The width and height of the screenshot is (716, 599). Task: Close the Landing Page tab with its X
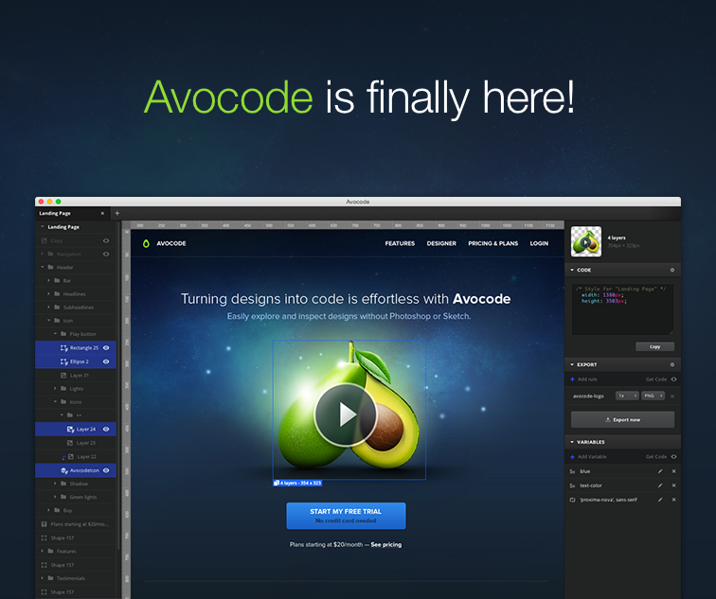tap(102, 214)
